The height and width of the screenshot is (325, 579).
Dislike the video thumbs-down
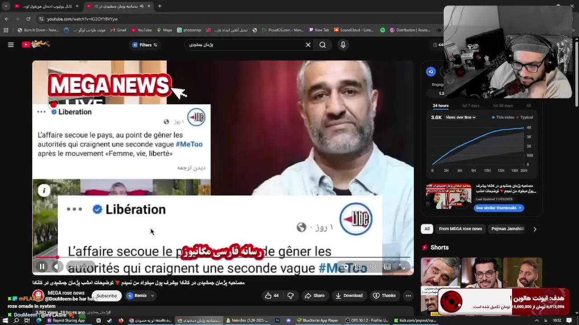click(x=291, y=296)
